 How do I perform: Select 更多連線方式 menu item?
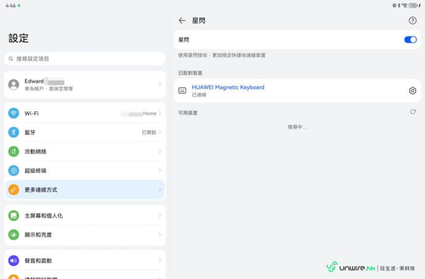point(85,190)
